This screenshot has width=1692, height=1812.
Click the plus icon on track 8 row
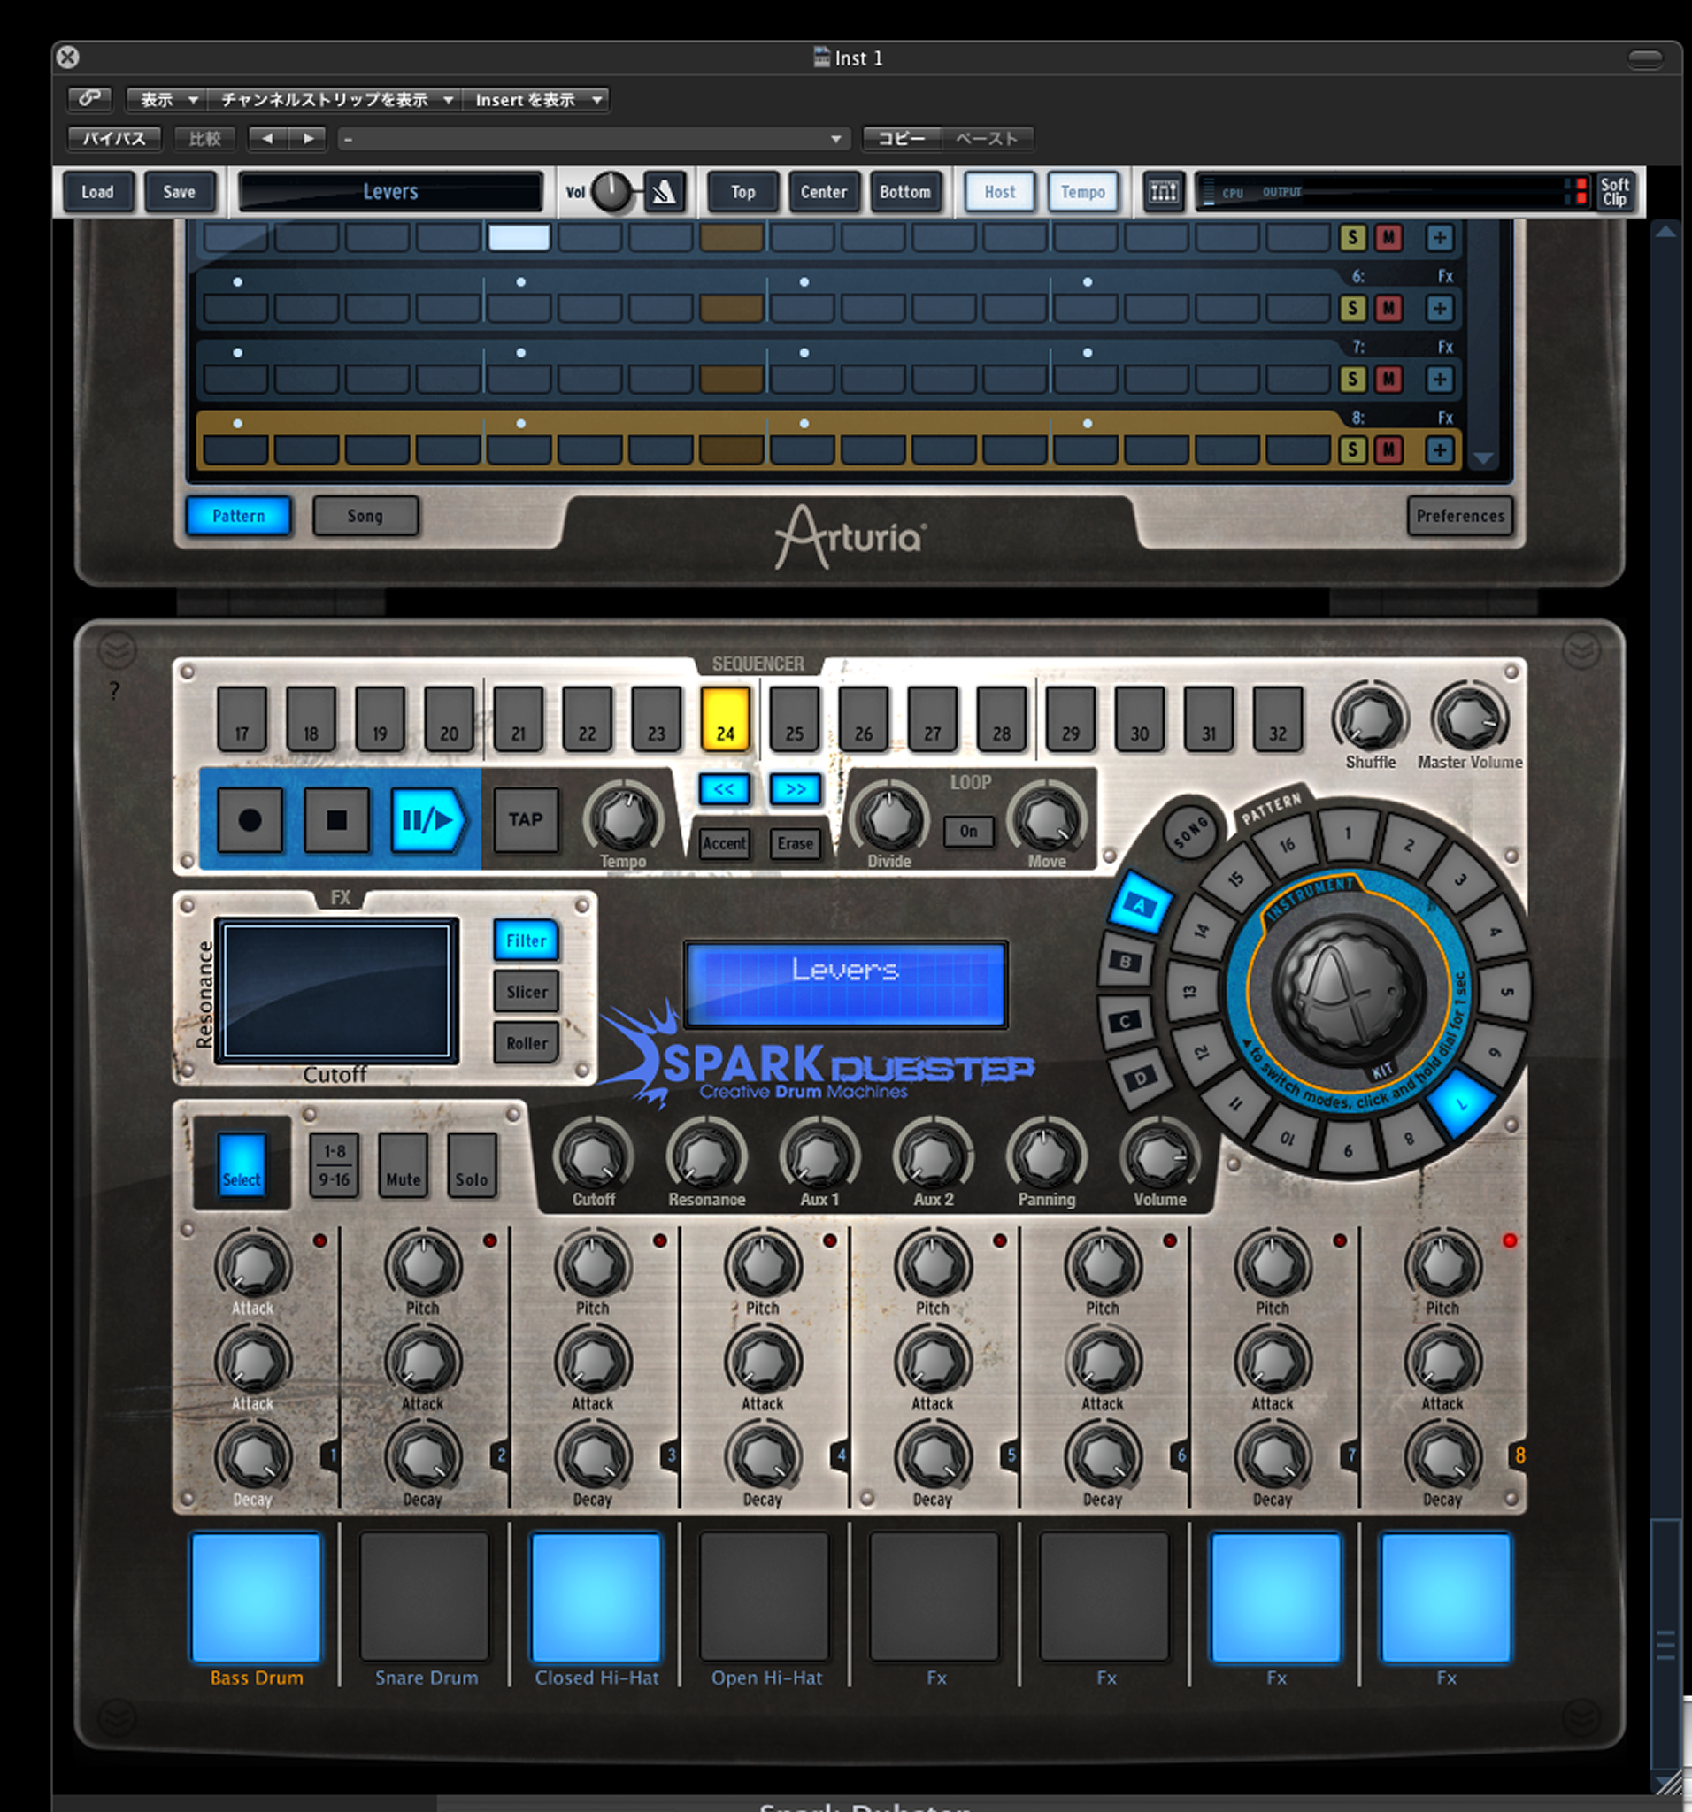click(1440, 449)
